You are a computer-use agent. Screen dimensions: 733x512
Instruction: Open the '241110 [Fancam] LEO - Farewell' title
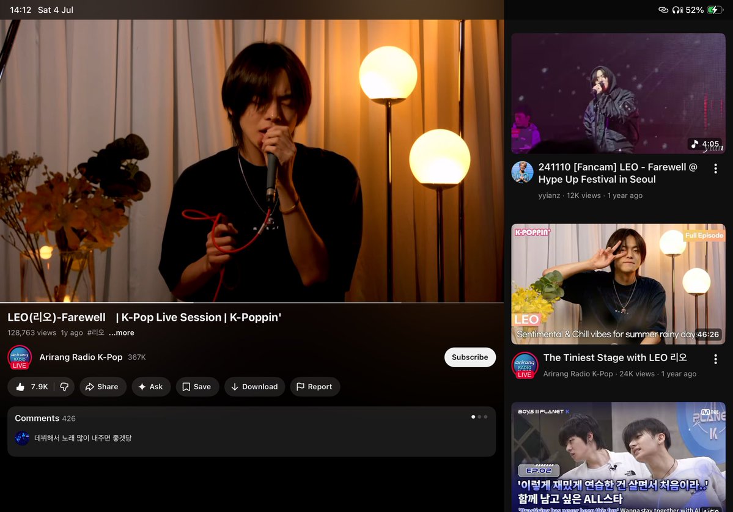point(617,174)
